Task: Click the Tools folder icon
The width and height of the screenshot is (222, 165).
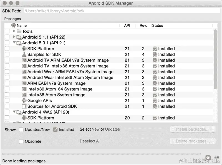Action: (x=19, y=31)
